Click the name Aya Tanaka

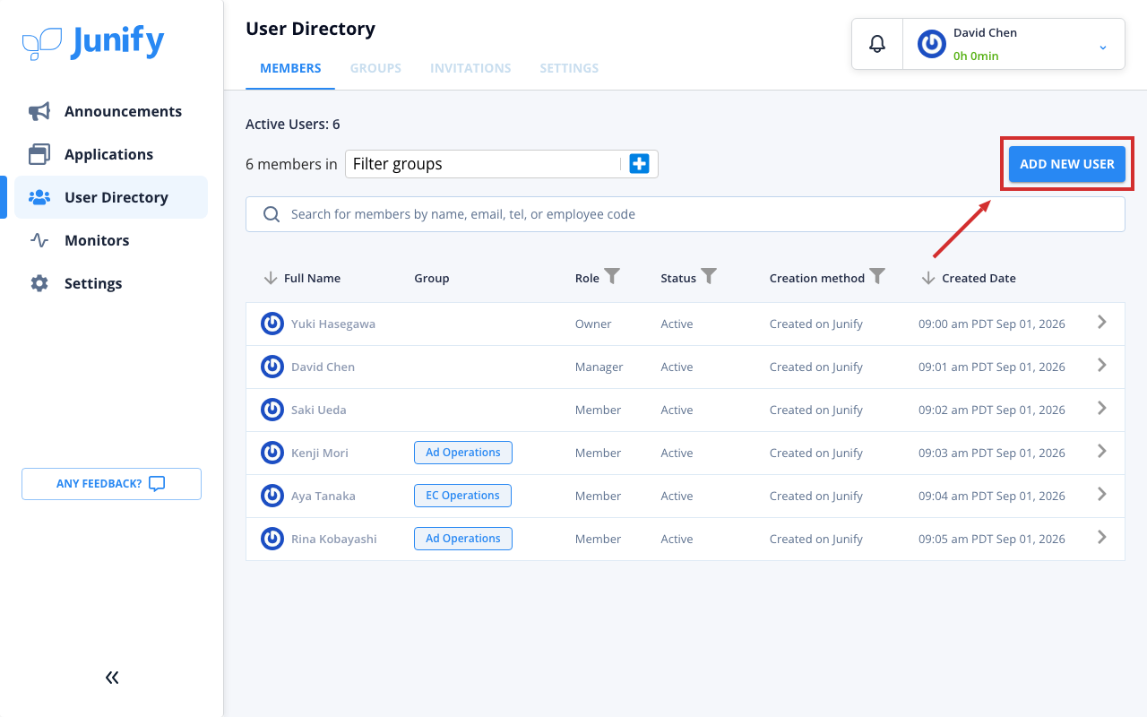323,496
